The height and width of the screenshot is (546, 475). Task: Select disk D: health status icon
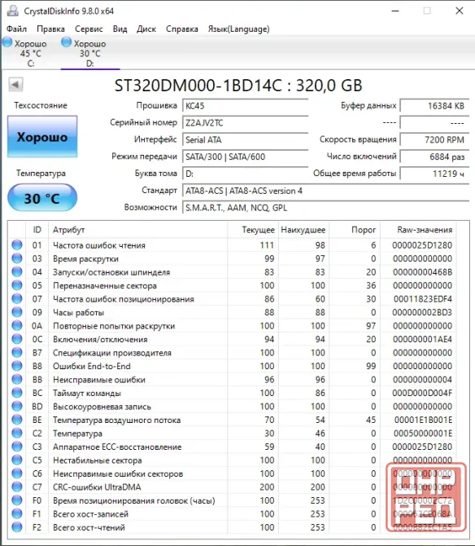coord(66,42)
